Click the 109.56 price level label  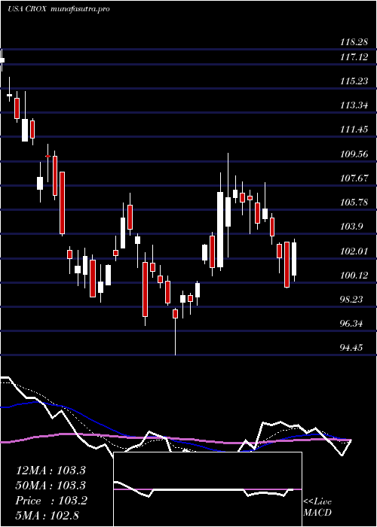click(354, 154)
